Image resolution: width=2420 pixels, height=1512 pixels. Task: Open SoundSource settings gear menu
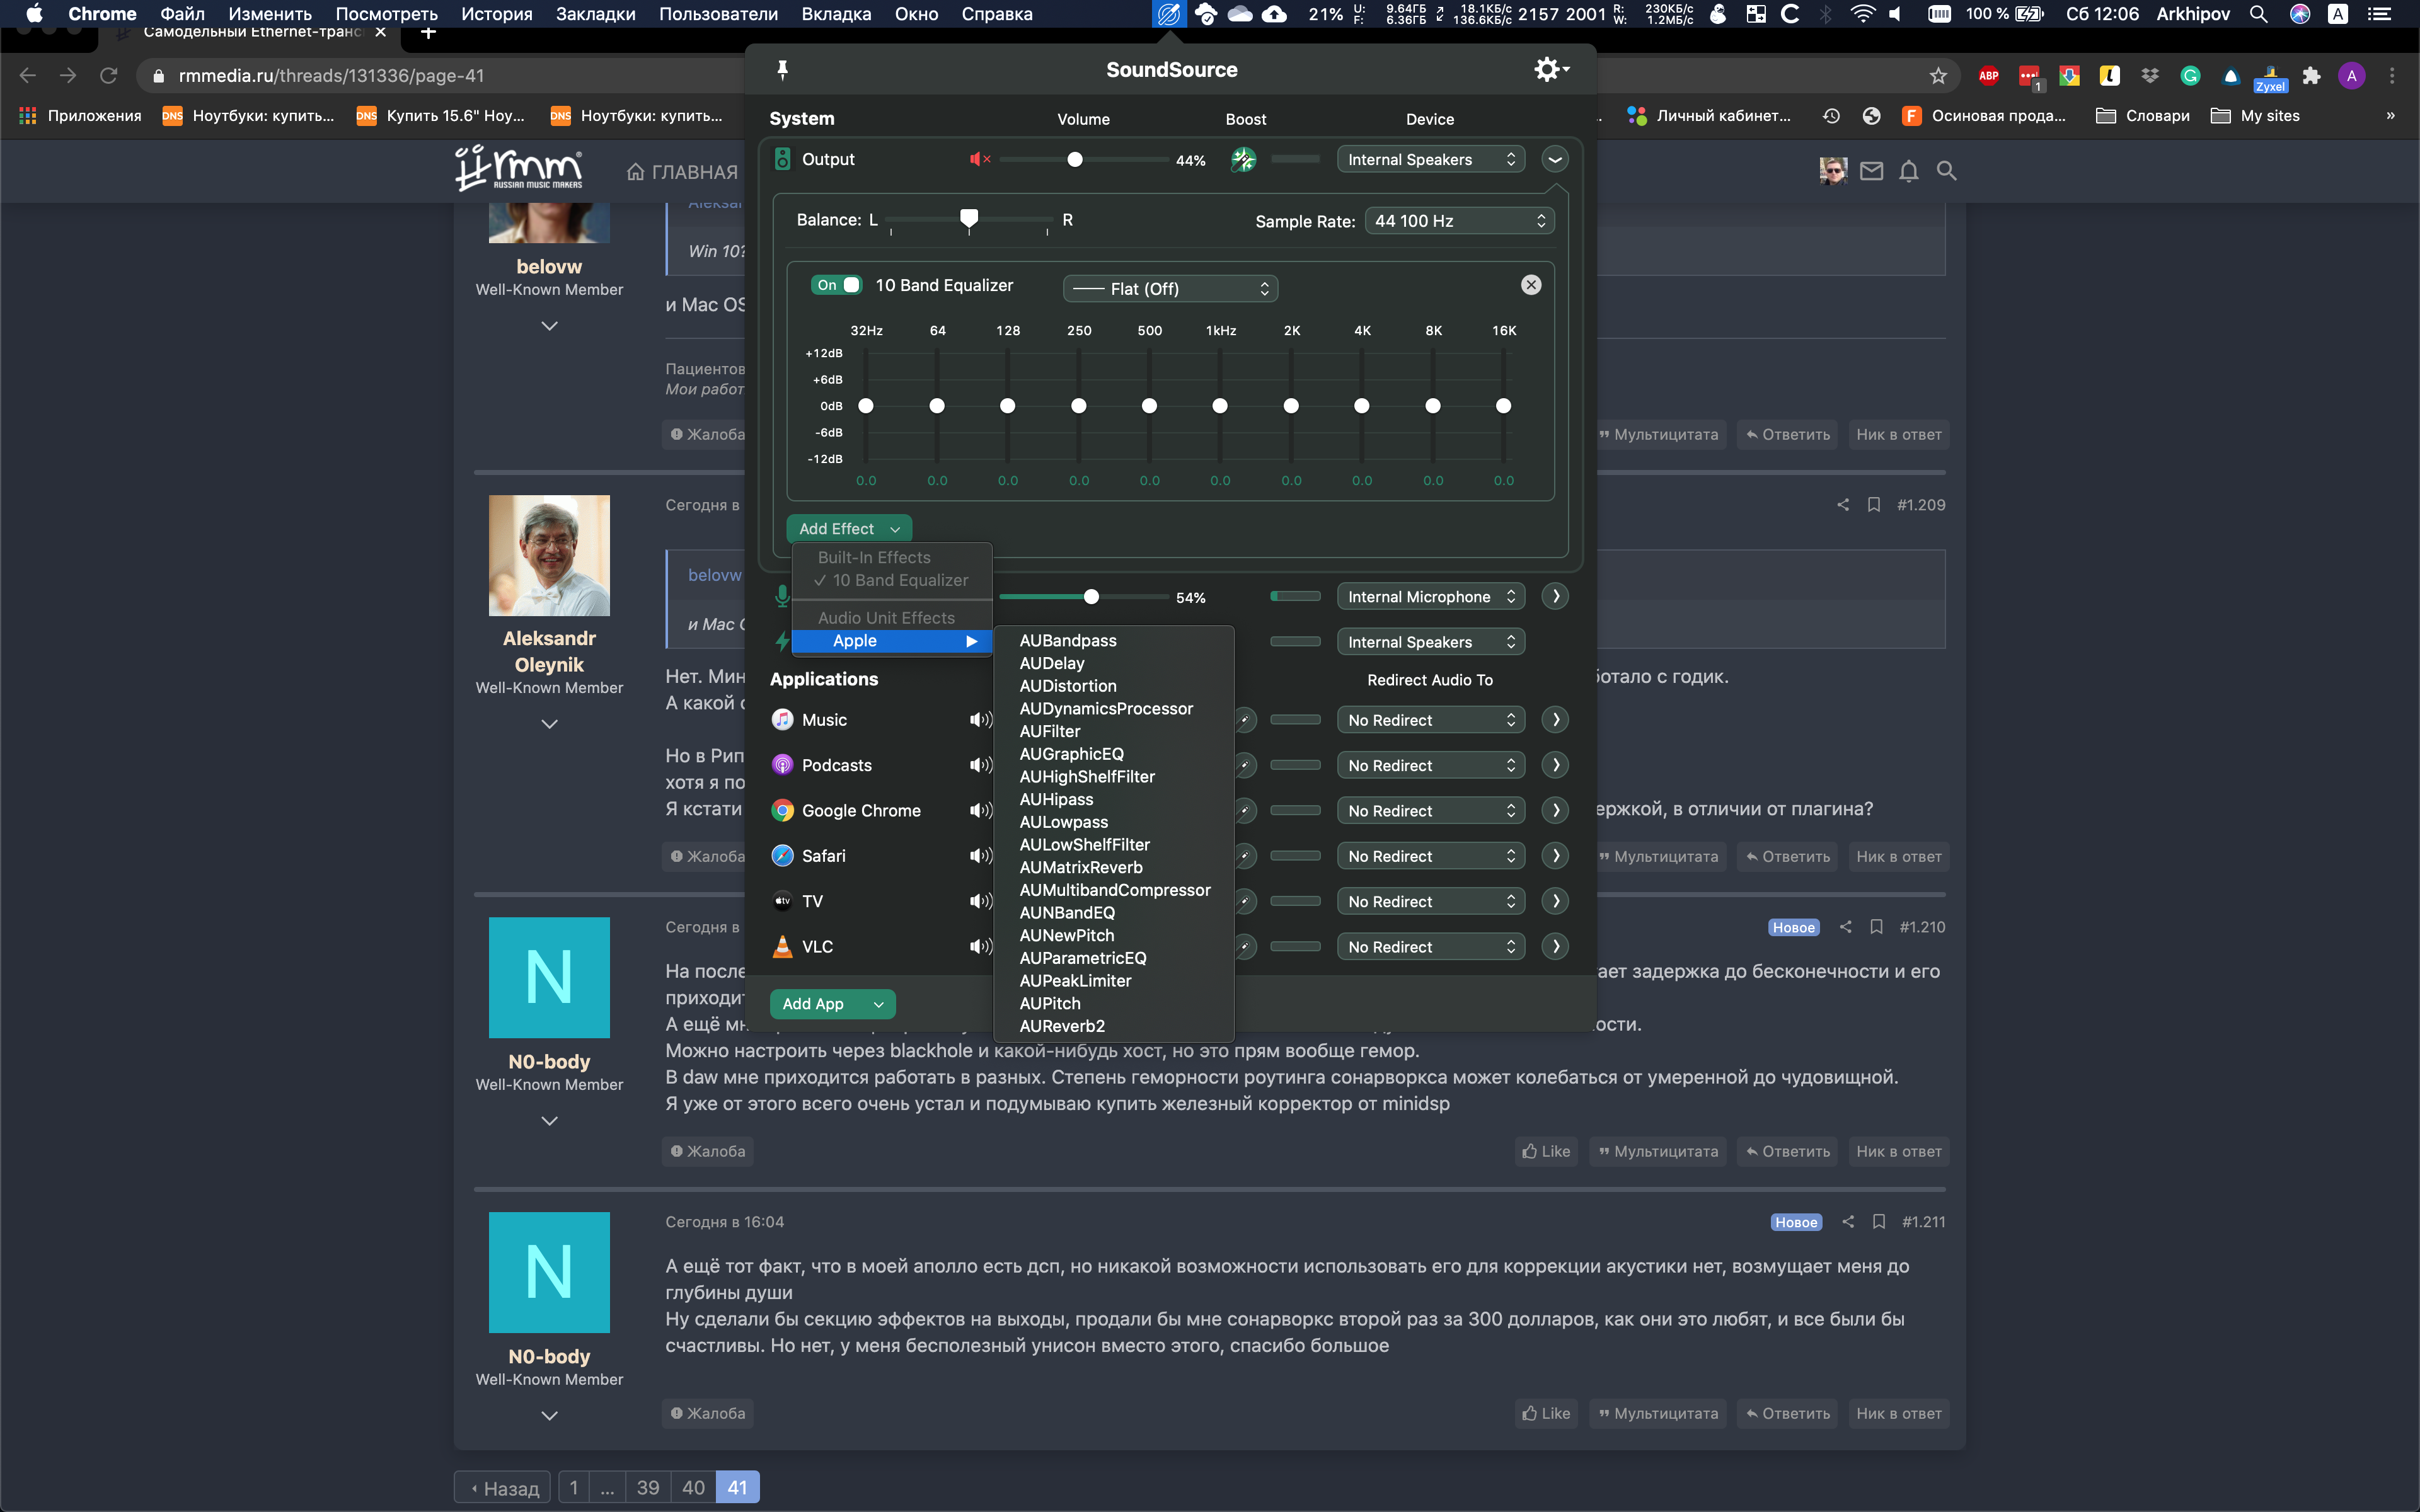1550,69
